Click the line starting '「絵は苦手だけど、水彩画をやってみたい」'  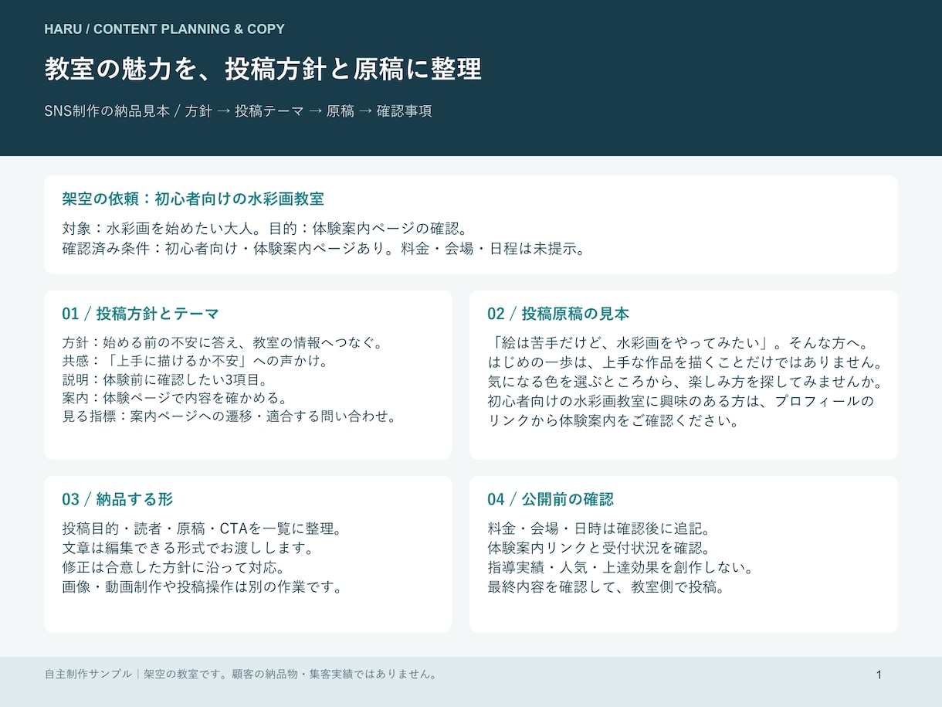(x=679, y=342)
